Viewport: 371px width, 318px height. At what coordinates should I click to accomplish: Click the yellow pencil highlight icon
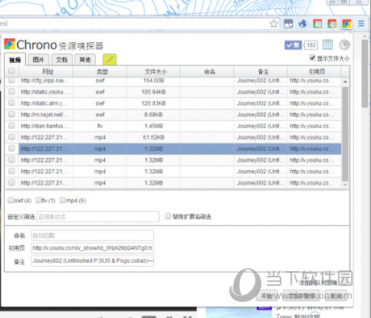110,60
